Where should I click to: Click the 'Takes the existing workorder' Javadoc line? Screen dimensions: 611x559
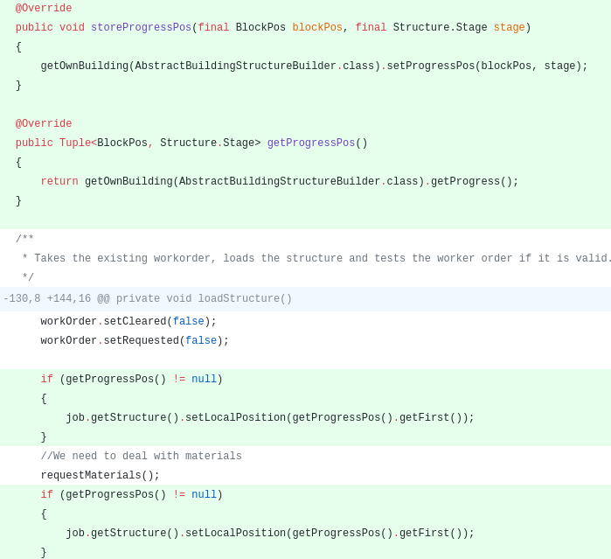315,259
